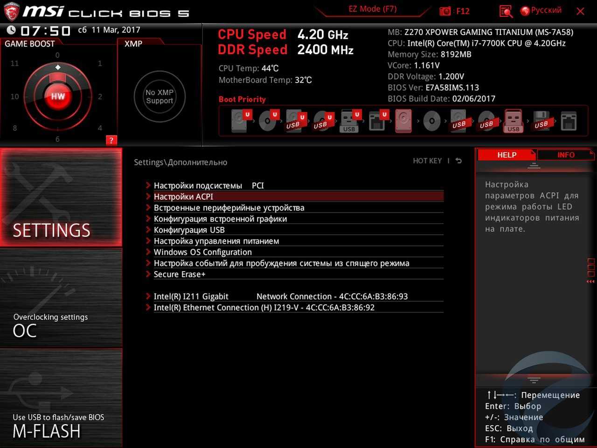Open Intel I219-V Ethernet Connection entry
Image resolution: width=597 pixels, height=448 pixels.
[x=264, y=308]
